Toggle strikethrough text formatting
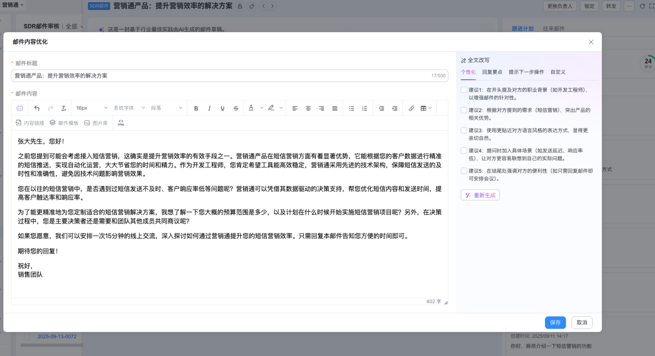The image size is (655, 356). pyautogui.click(x=236, y=108)
